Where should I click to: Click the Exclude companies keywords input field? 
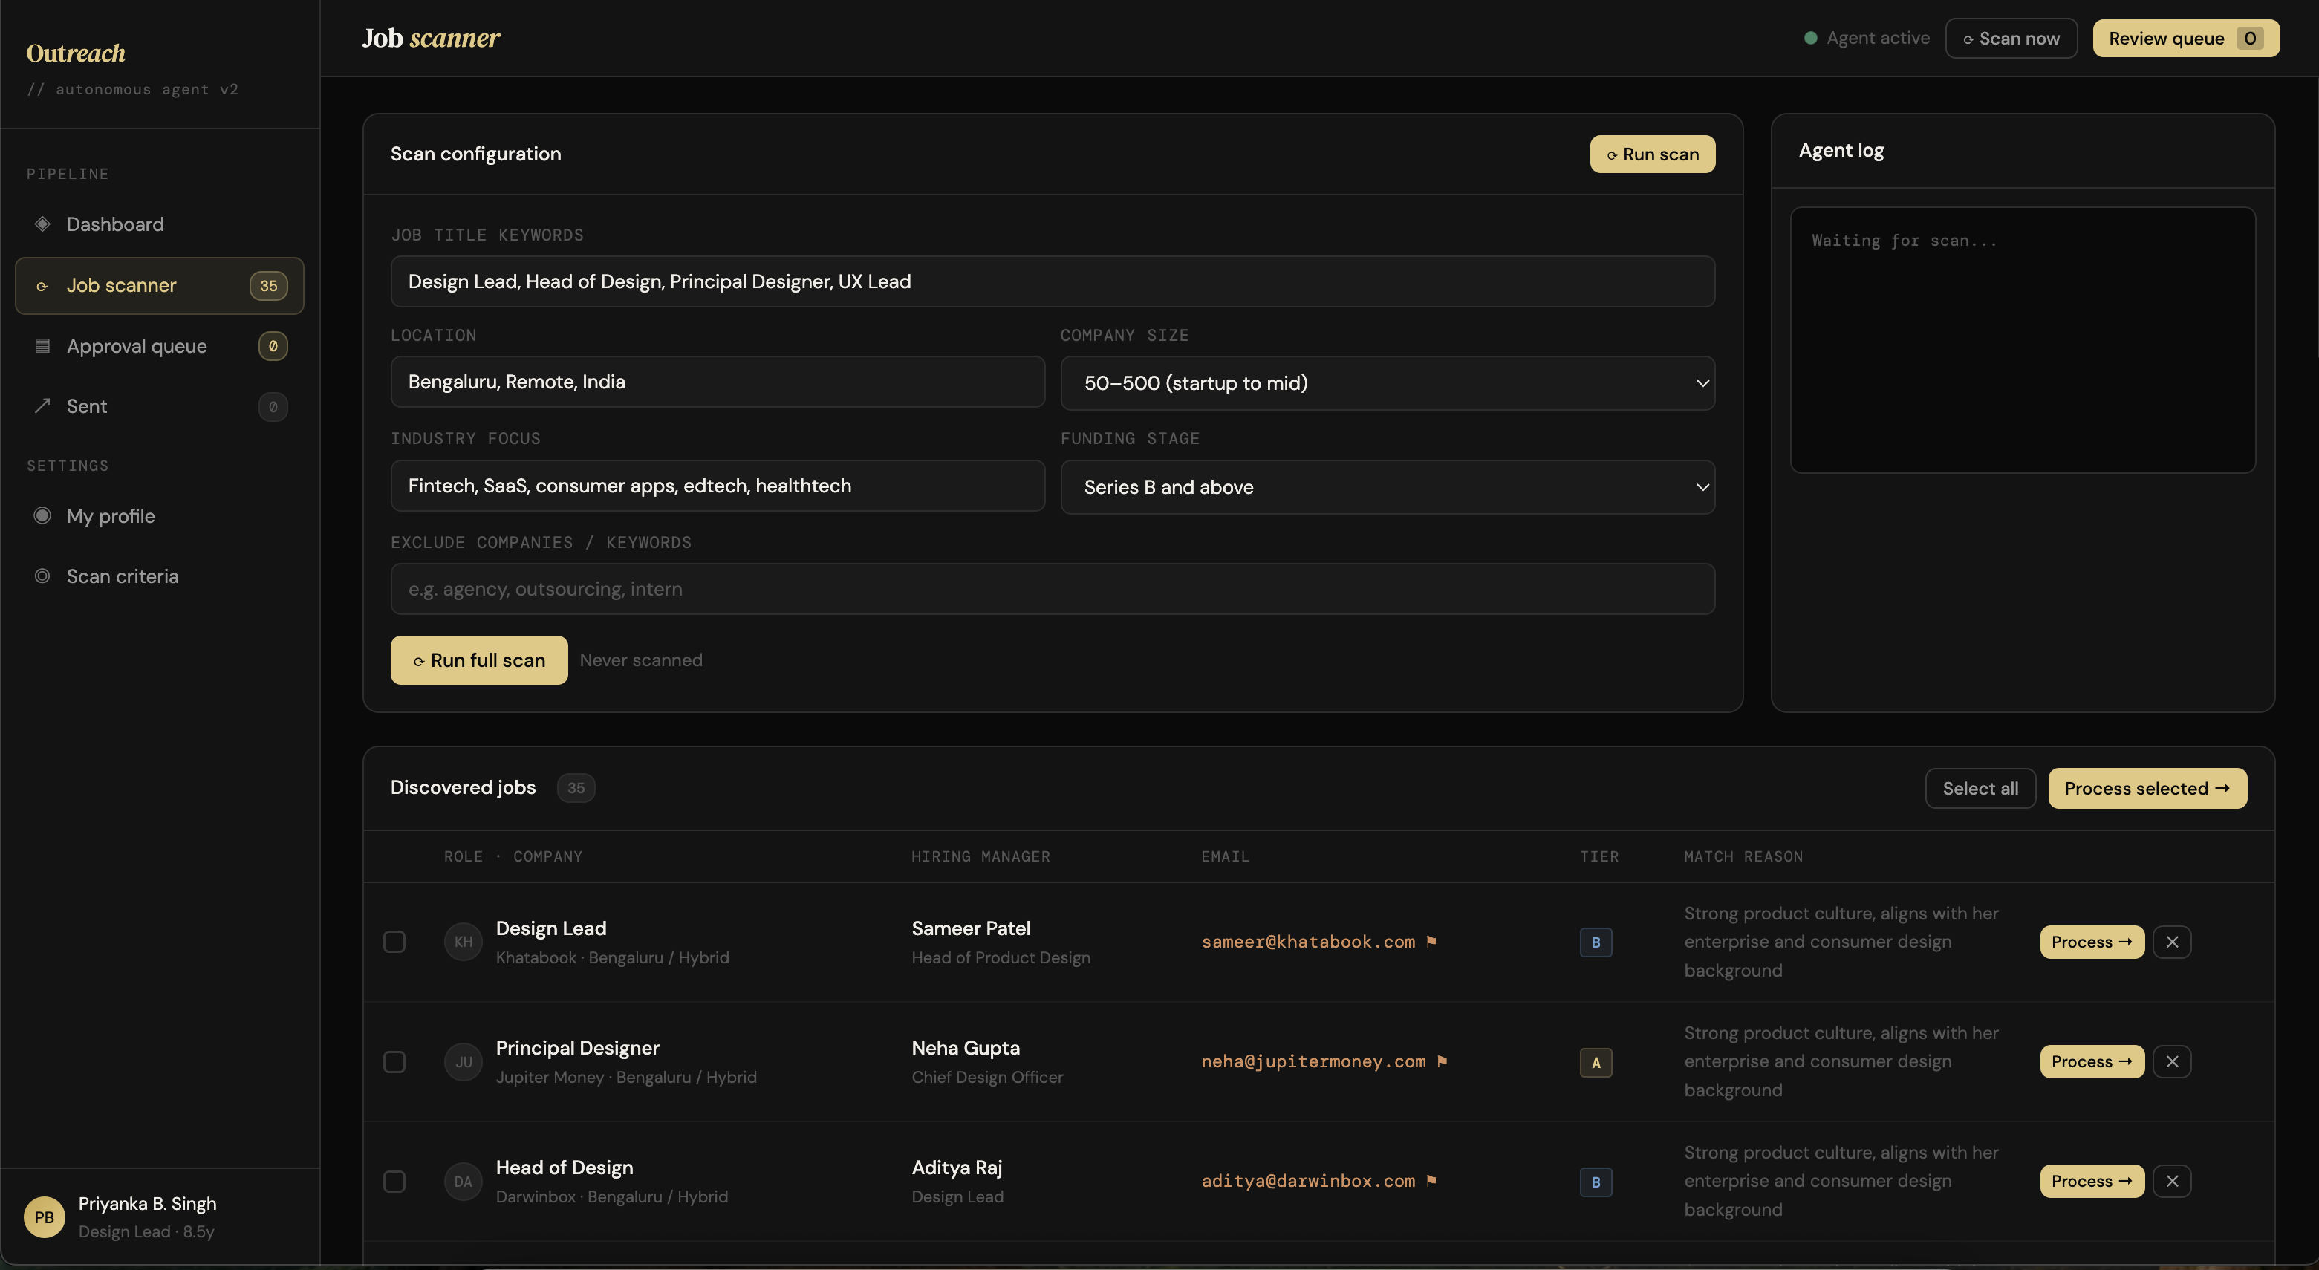(1052, 589)
